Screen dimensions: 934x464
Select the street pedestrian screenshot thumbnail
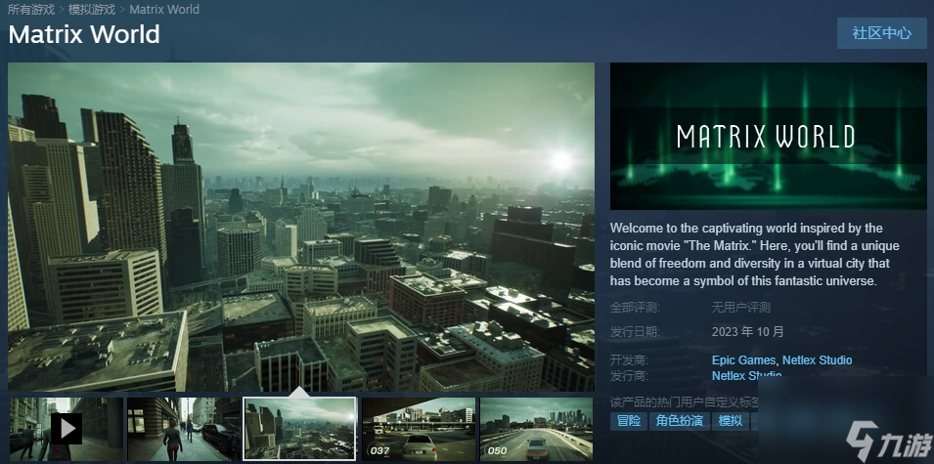184,429
